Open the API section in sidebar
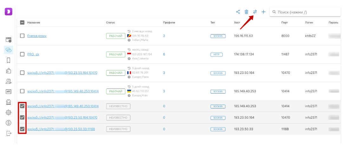The height and width of the screenshot is (149, 347). point(9,92)
